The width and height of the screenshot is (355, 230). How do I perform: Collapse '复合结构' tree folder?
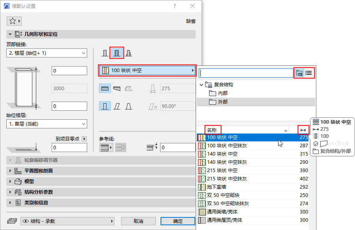(x=201, y=85)
